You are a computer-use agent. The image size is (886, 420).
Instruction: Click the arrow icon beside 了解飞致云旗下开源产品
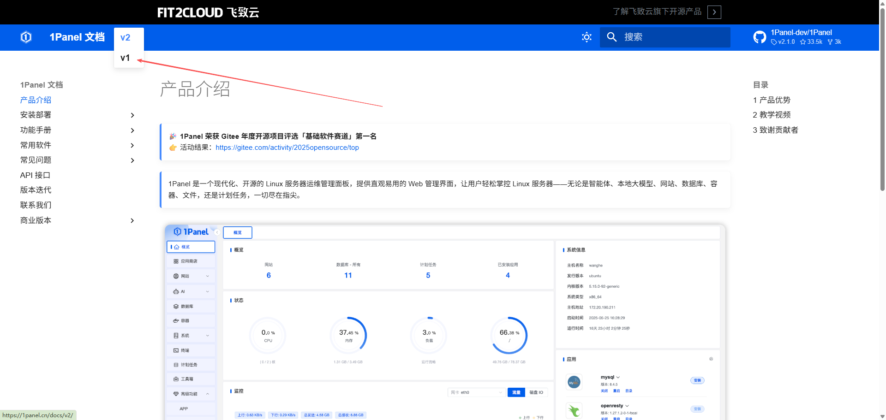tap(714, 12)
